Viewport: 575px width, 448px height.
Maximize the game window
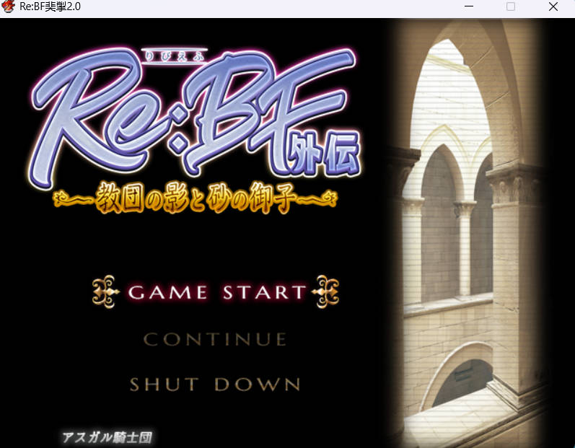(x=511, y=7)
